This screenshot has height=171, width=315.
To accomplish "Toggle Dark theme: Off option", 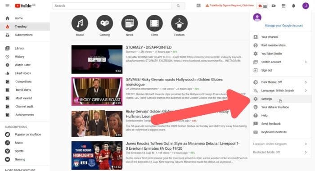I will 281,82.
